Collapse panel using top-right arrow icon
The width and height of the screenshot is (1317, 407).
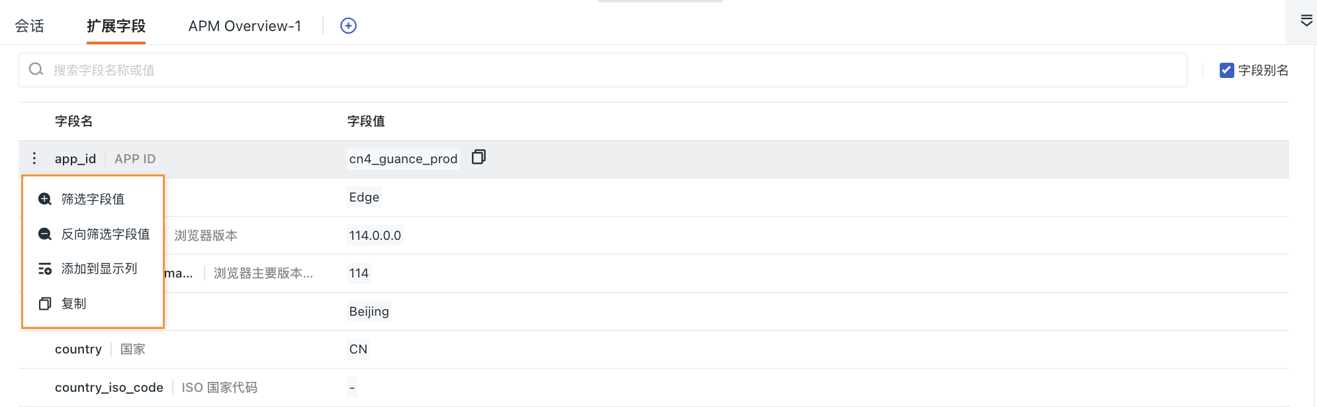(x=1306, y=21)
